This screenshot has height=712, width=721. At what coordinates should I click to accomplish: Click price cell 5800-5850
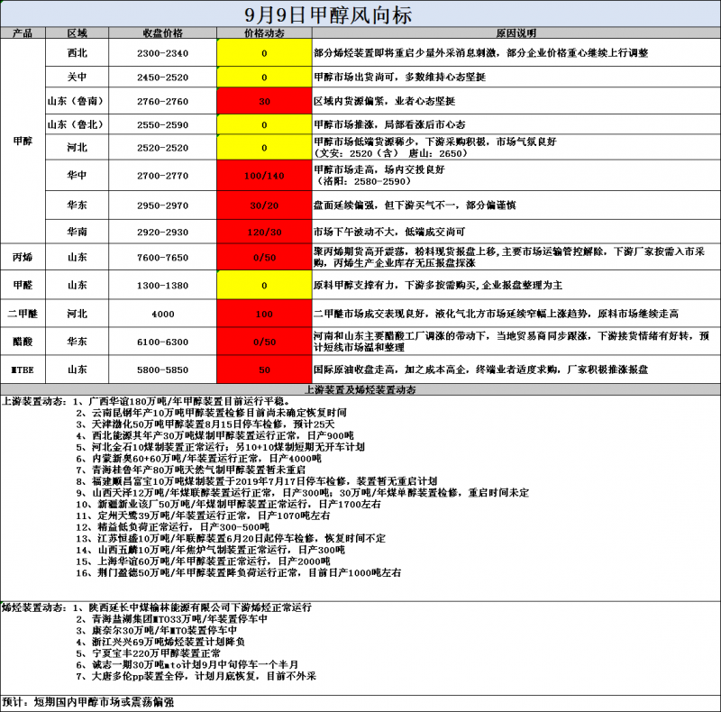162,370
